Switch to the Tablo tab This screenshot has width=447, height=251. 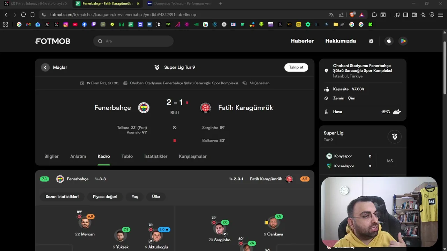click(127, 156)
